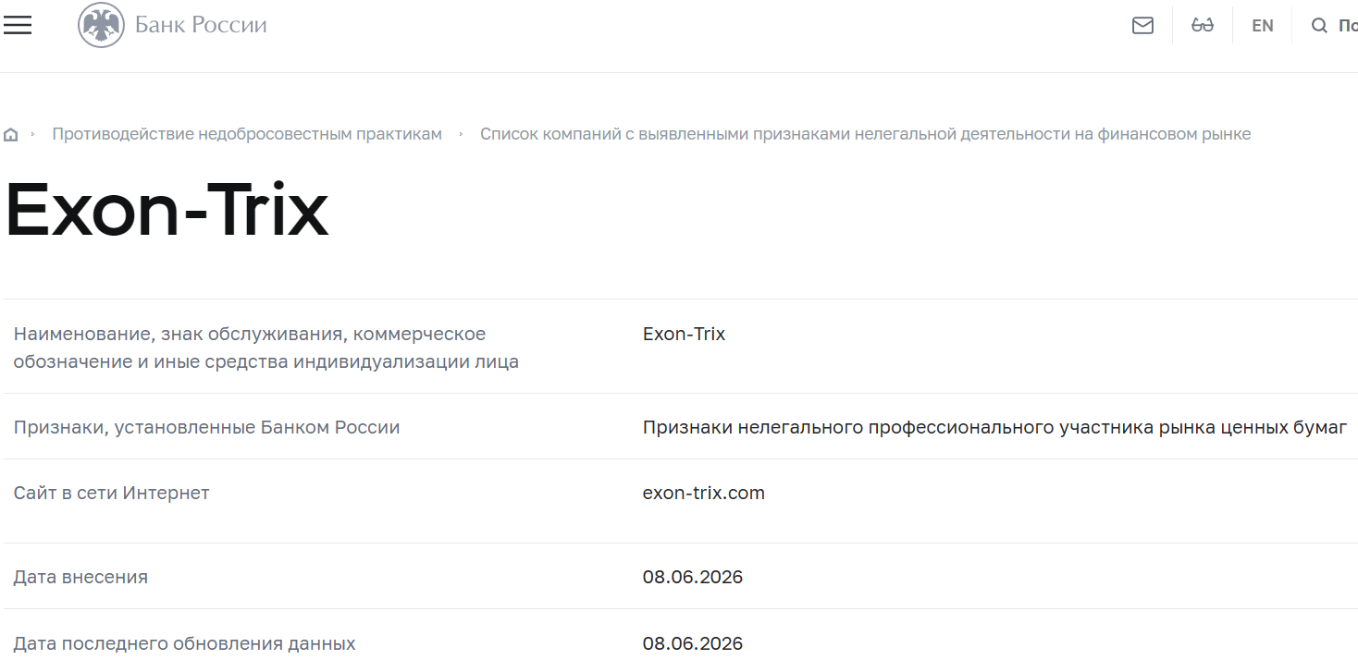
Task: Select the Exon-Trix name value in table
Action: 684,334
